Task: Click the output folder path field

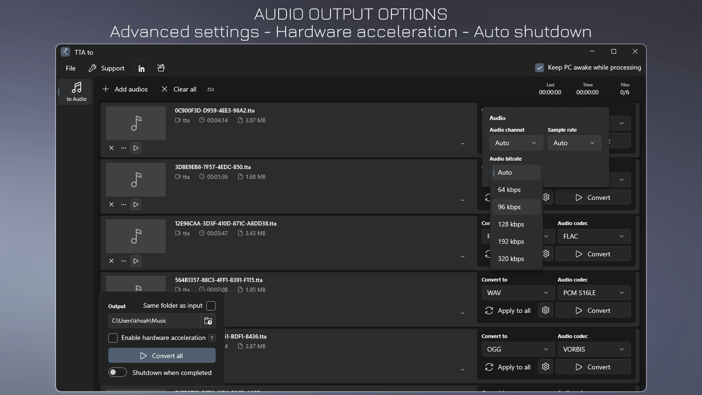Action: click(x=154, y=321)
